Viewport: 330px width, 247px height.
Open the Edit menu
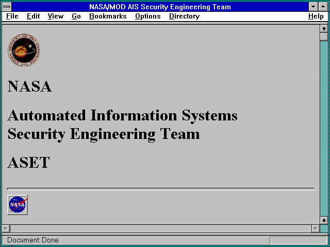33,16
